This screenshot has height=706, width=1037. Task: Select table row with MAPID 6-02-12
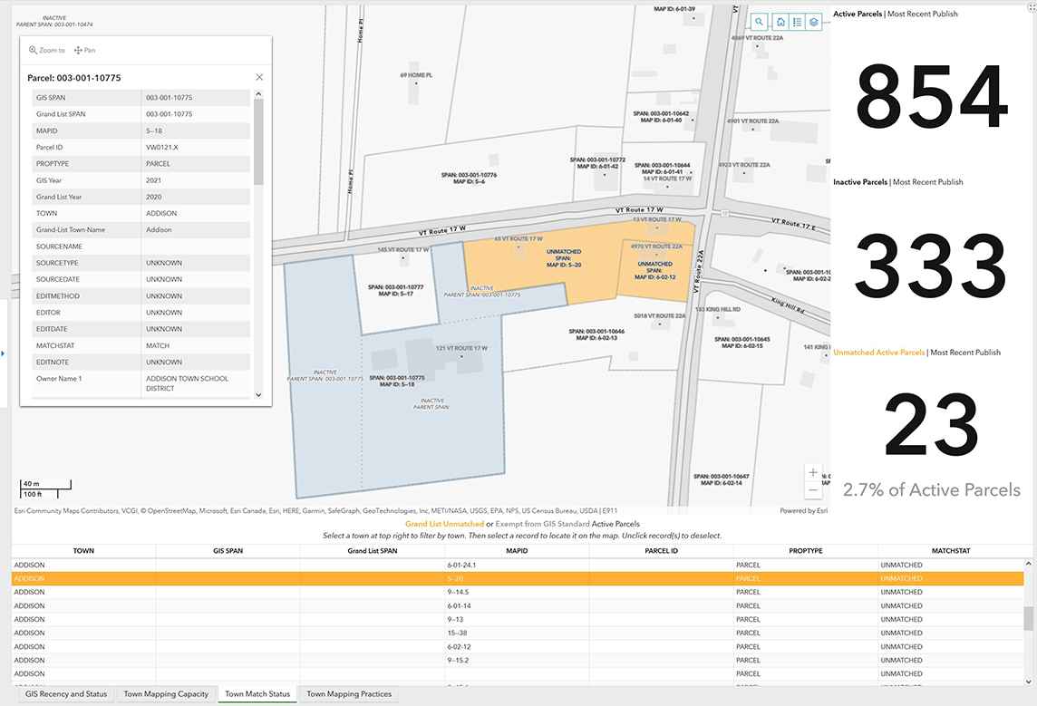518,646
